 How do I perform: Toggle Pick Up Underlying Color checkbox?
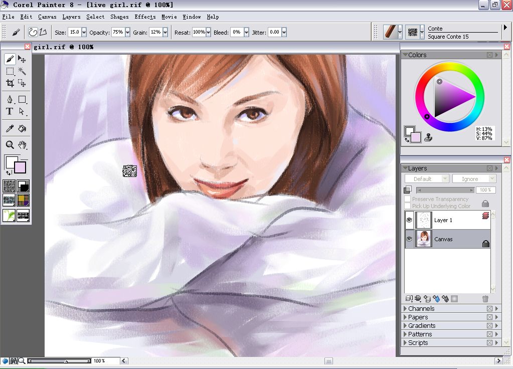coord(407,206)
